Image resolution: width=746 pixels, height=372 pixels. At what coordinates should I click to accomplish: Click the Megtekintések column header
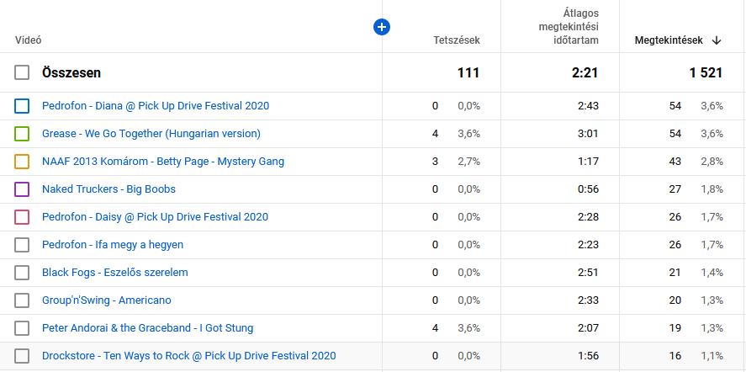(x=669, y=40)
